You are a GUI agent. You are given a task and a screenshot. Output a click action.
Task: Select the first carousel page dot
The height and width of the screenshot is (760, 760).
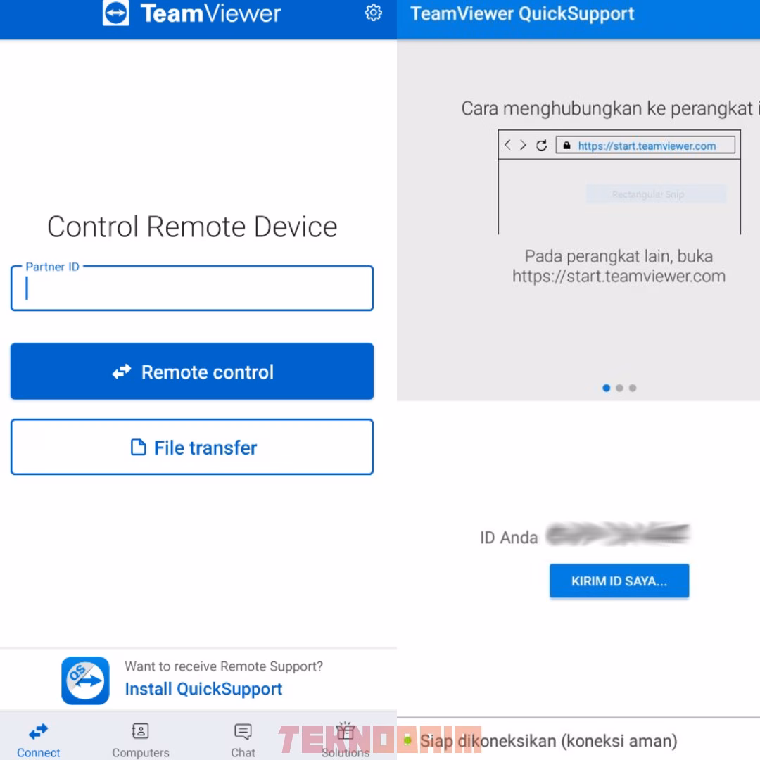(606, 388)
